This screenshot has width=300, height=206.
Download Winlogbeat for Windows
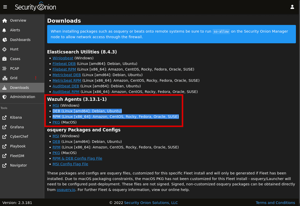(63, 58)
